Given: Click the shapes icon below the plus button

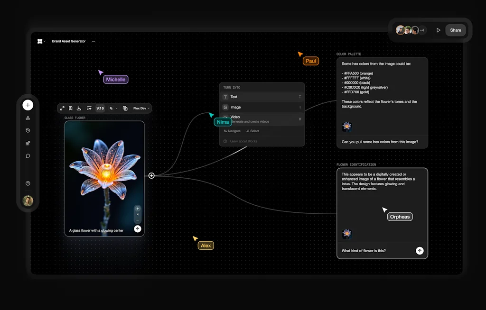Looking at the screenshot, I should (x=28, y=119).
